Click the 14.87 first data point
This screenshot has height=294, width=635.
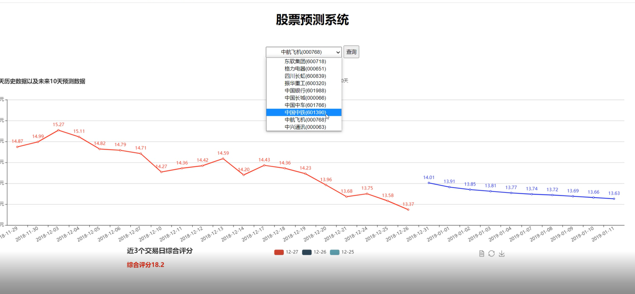pos(17,147)
